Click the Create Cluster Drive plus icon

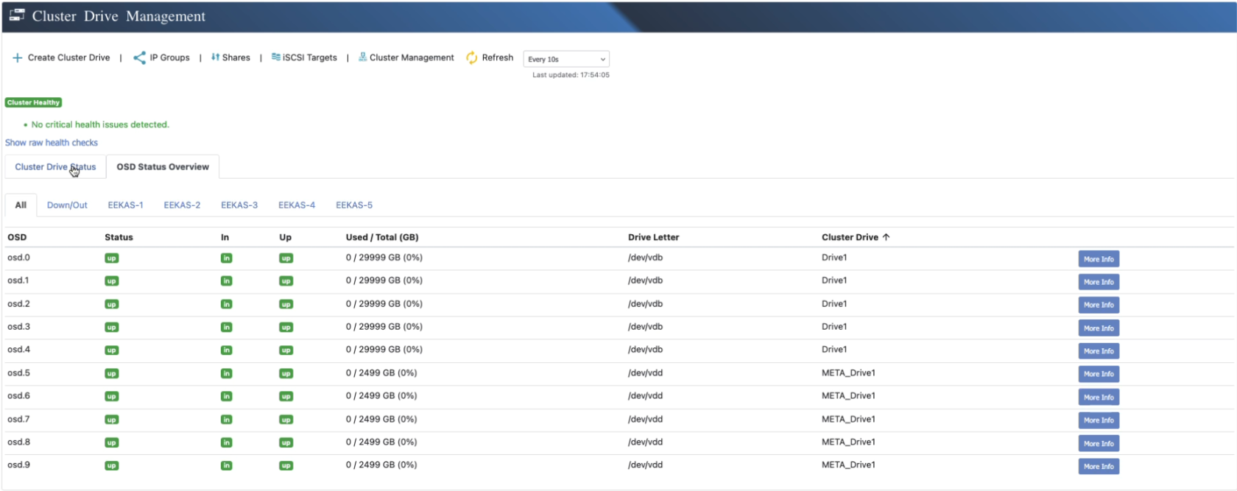pyautogui.click(x=17, y=57)
